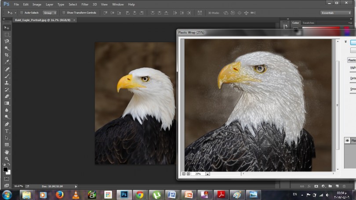The image size is (356, 200).
Task: Expand the tools panel double arrow
Action: pos(4,19)
